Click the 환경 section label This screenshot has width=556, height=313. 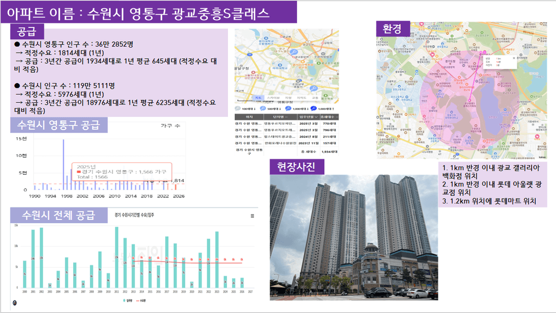(393, 29)
